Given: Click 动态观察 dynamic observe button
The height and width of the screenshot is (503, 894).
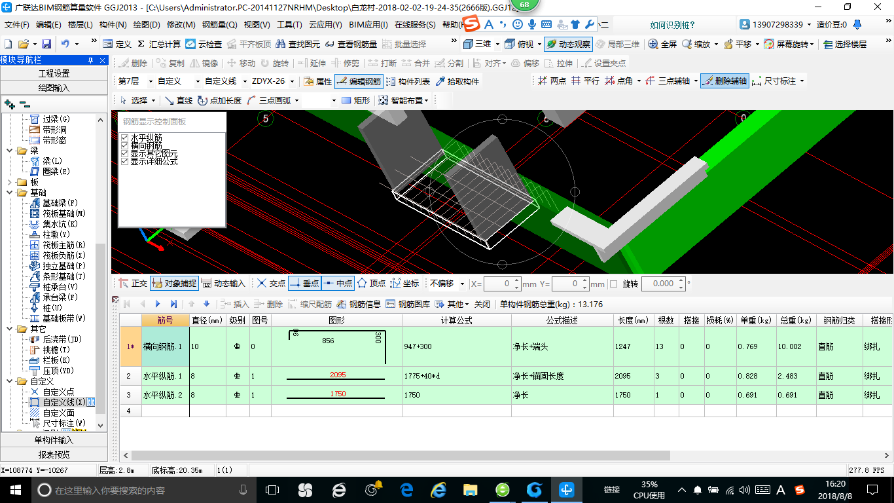Looking at the screenshot, I should coord(568,44).
